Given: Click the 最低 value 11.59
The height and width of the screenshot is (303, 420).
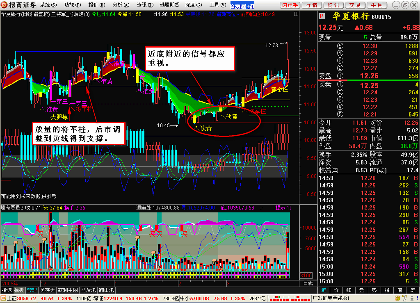Looking at the screenshot, I should (x=359, y=139).
